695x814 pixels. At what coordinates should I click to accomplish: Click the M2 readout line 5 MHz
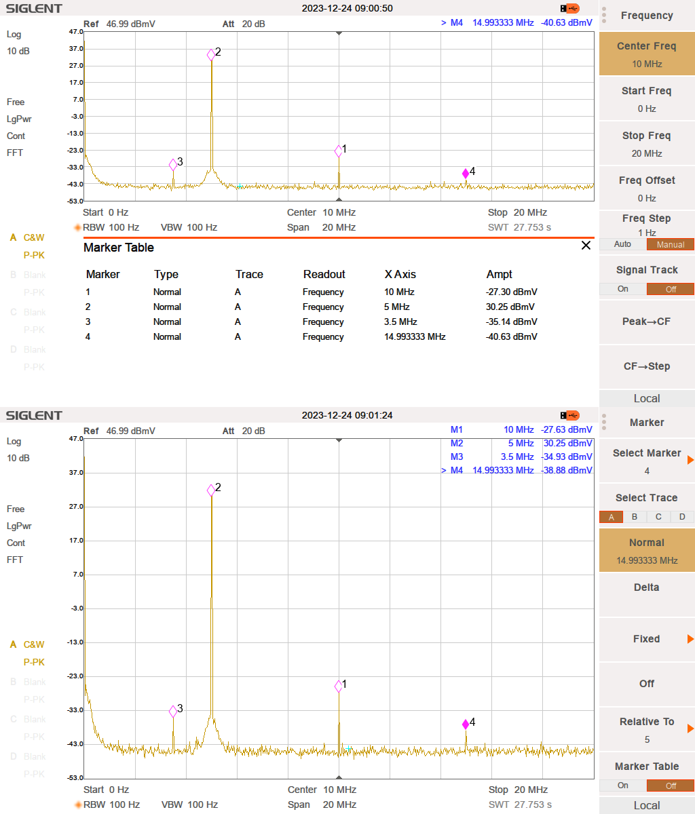click(x=521, y=443)
